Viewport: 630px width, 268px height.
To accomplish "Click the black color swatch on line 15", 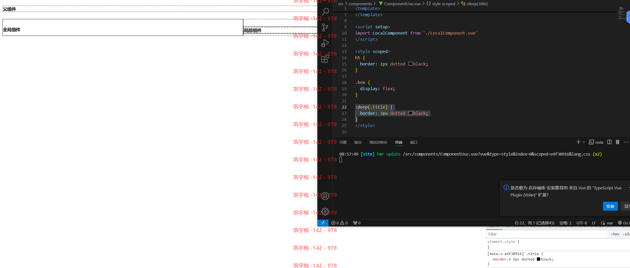I will tap(411, 64).
